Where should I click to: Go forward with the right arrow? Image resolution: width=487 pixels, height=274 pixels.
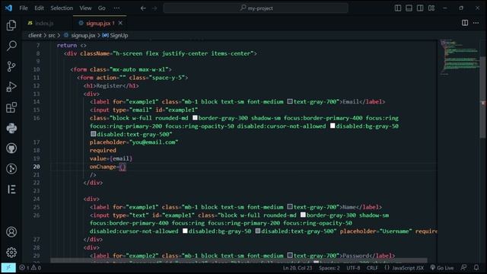(x=154, y=8)
